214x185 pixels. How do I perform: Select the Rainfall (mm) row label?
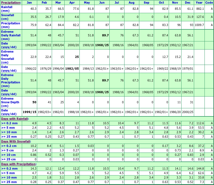[7, 9]
